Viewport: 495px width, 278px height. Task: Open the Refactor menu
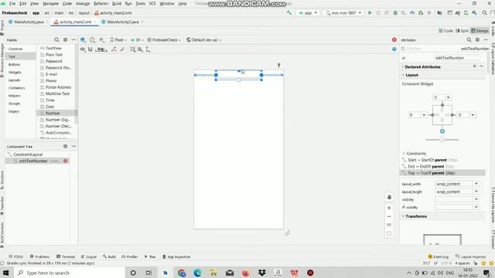101,4
